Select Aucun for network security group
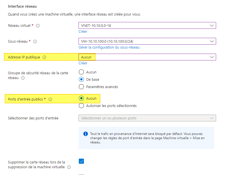Image resolution: width=226 pixels, height=175 pixels. click(81, 72)
